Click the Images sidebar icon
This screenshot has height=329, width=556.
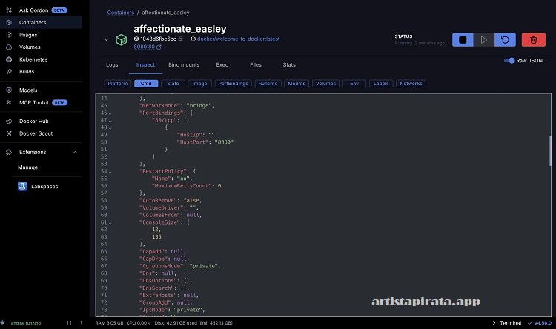(9, 35)
